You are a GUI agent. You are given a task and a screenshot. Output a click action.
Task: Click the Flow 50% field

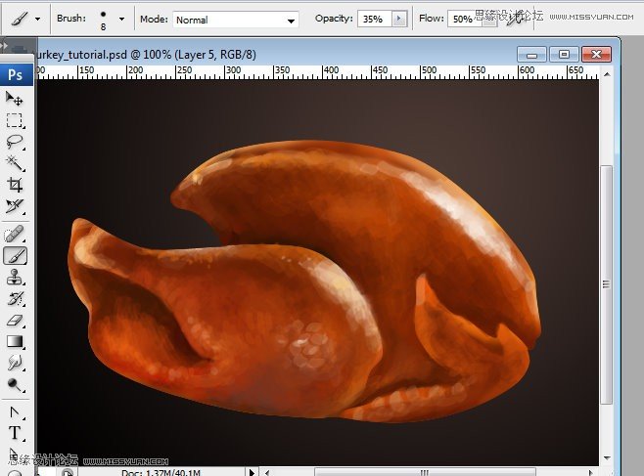(463, 19)
